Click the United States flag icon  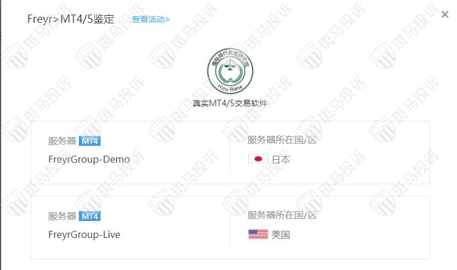258,234
